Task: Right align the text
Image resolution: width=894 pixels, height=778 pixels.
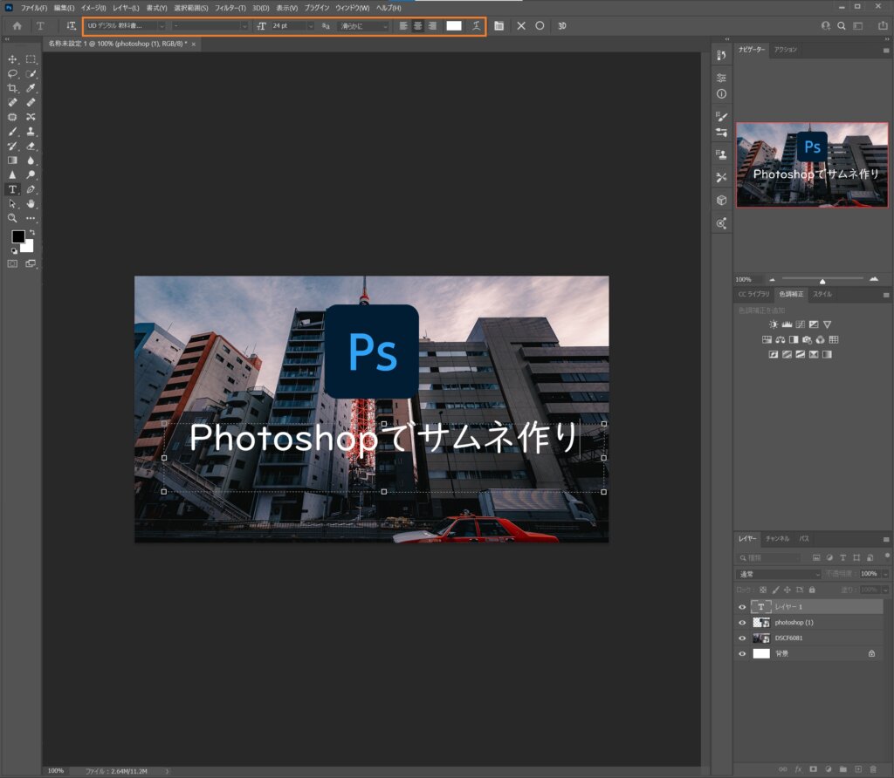Action: 433,25
